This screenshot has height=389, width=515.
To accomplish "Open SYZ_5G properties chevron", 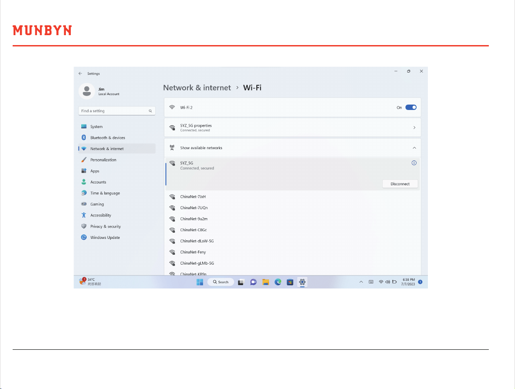I will click(414, 128).
